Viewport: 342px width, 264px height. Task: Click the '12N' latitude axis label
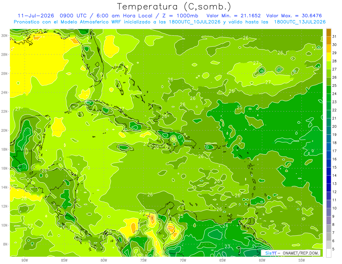(5, 206)
